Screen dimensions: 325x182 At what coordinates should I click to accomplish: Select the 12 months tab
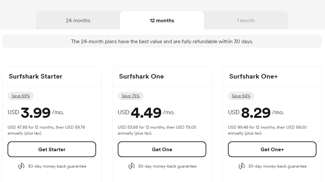[x=162, y=21]
